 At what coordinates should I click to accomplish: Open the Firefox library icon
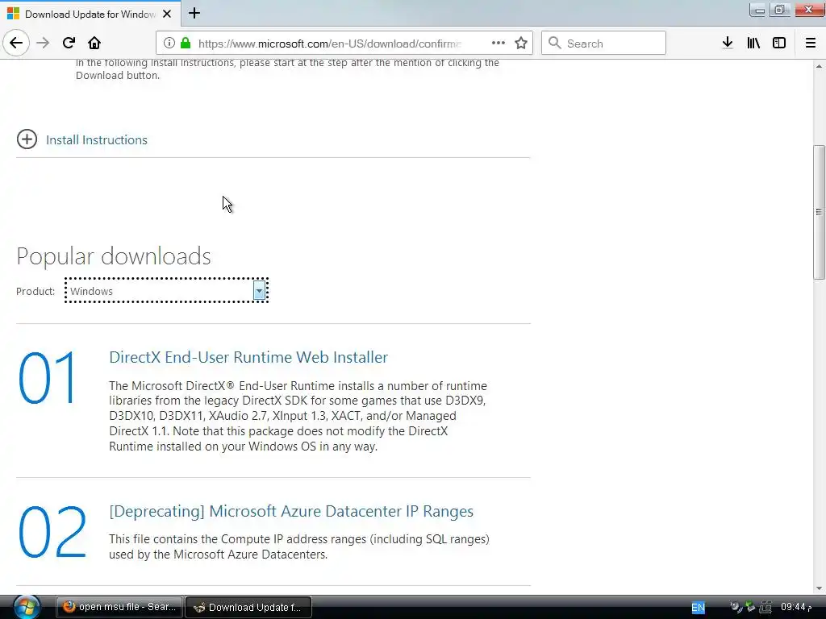point(753,44)
